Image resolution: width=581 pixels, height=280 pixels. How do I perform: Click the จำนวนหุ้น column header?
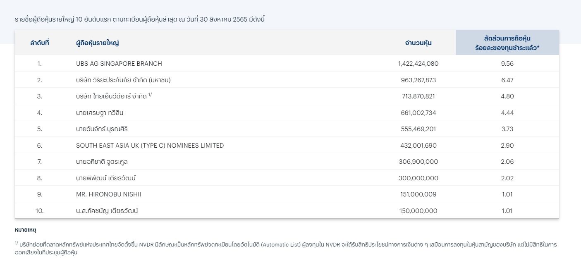click(x=418, y=43)
